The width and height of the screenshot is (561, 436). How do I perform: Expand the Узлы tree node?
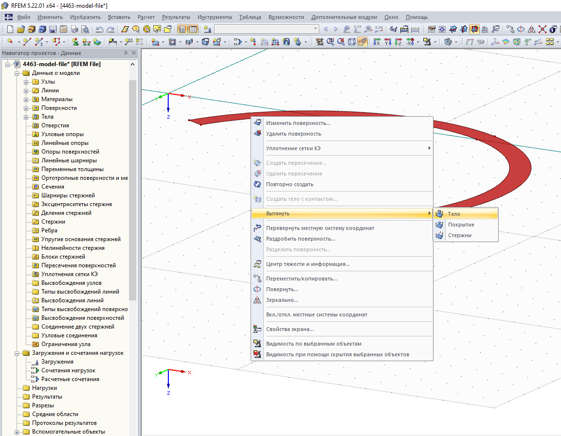pos(26,82)
